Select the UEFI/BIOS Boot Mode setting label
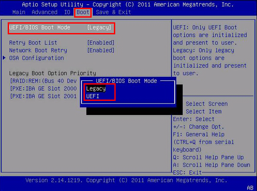The width and height of the screenshot is (257, 191). point(39,27)
